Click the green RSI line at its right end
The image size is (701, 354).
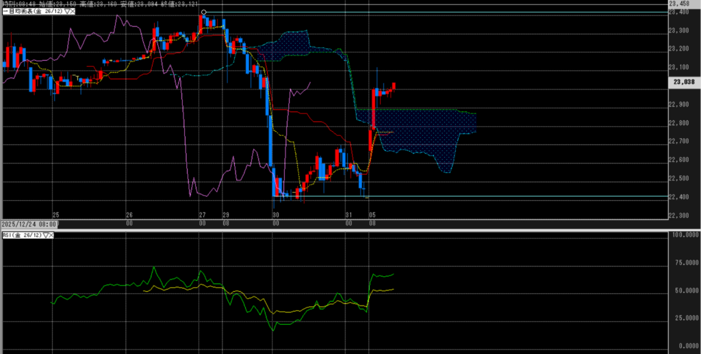point(393,274)
